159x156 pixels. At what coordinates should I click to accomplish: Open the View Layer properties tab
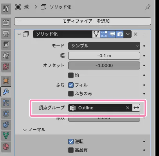point(6,45)
